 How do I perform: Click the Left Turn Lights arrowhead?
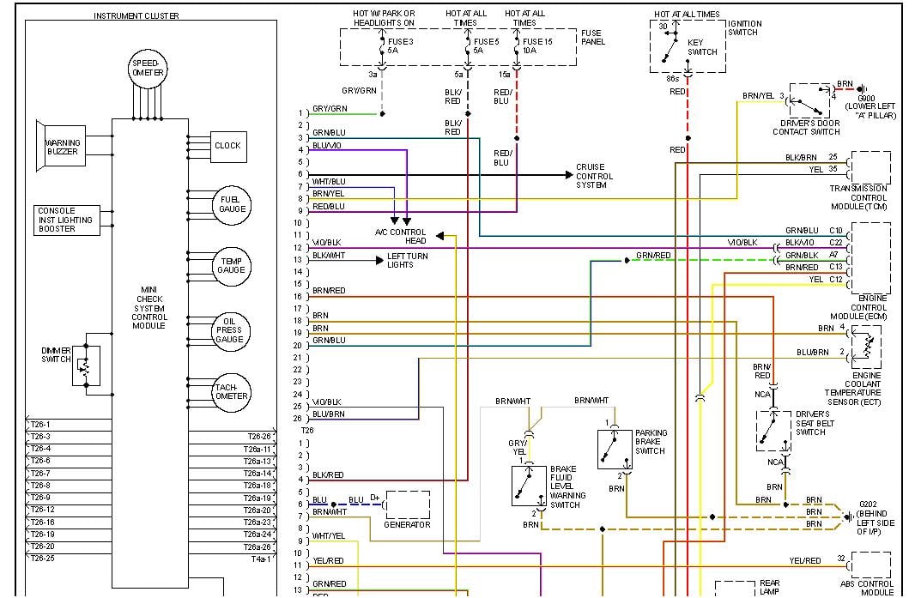tap(379, 260)
